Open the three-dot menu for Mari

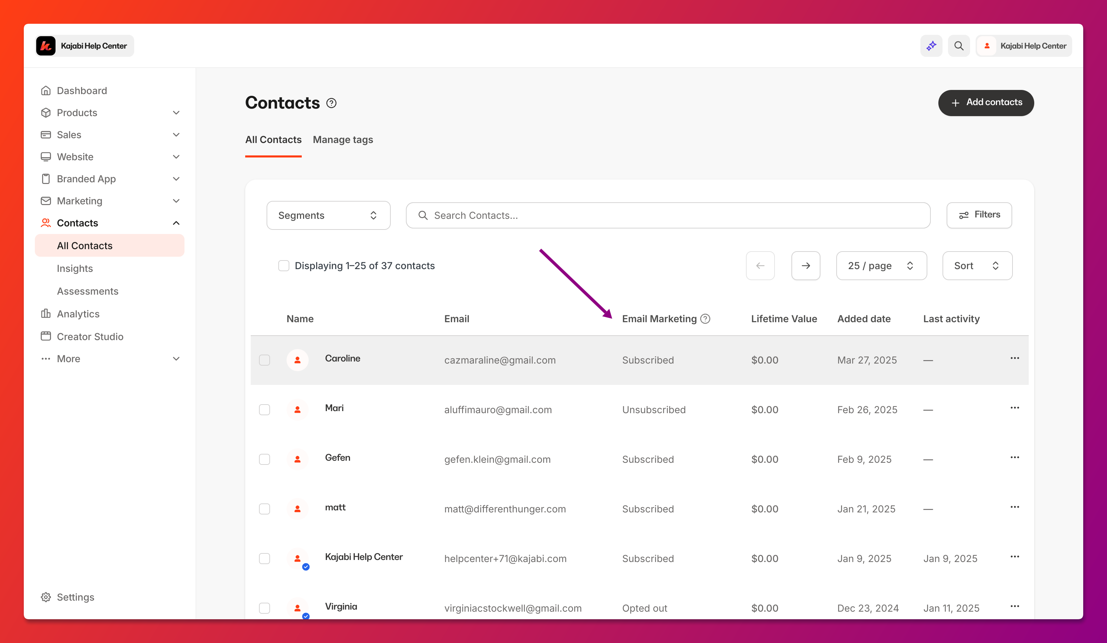click(1015, 408)
